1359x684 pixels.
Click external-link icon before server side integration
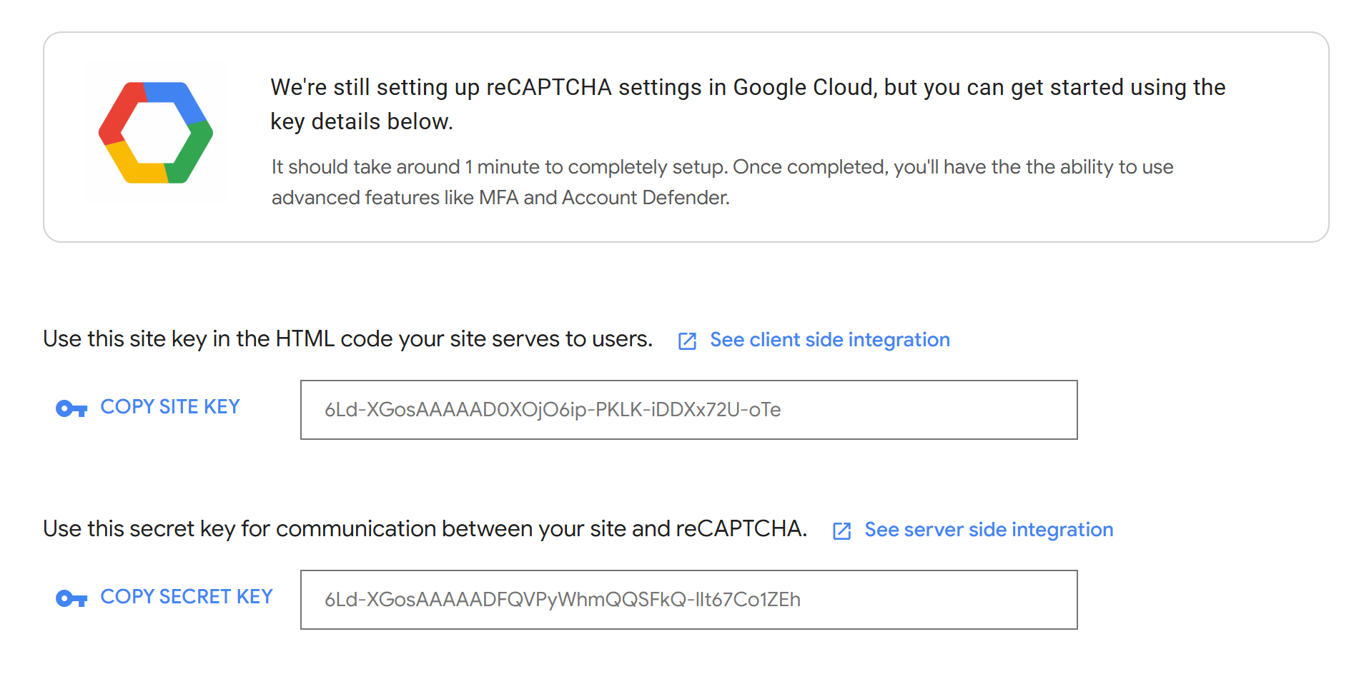841,531
